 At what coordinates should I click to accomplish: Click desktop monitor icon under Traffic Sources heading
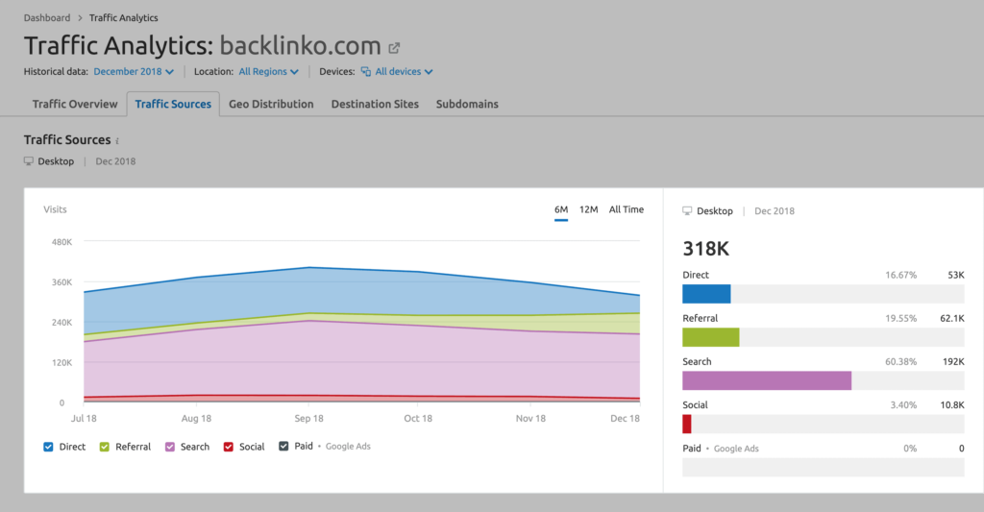click(29, 161)
